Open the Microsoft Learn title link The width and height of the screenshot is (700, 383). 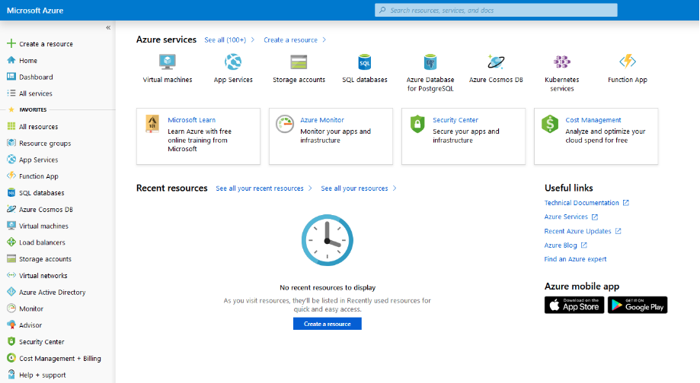point(191,120)
